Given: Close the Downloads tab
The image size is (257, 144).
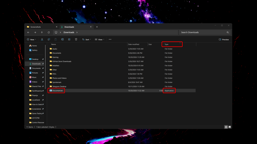Looking at the screenshot, I should pos(91,27).
